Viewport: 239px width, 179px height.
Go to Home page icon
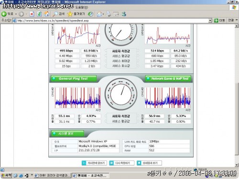click(x=47, y=14)
